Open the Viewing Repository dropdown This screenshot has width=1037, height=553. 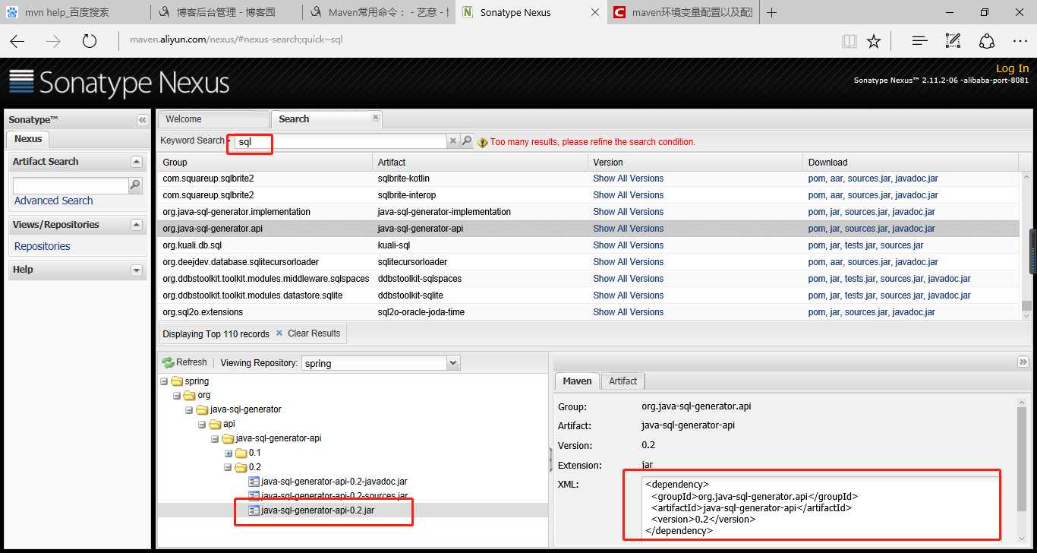point(453,363)
